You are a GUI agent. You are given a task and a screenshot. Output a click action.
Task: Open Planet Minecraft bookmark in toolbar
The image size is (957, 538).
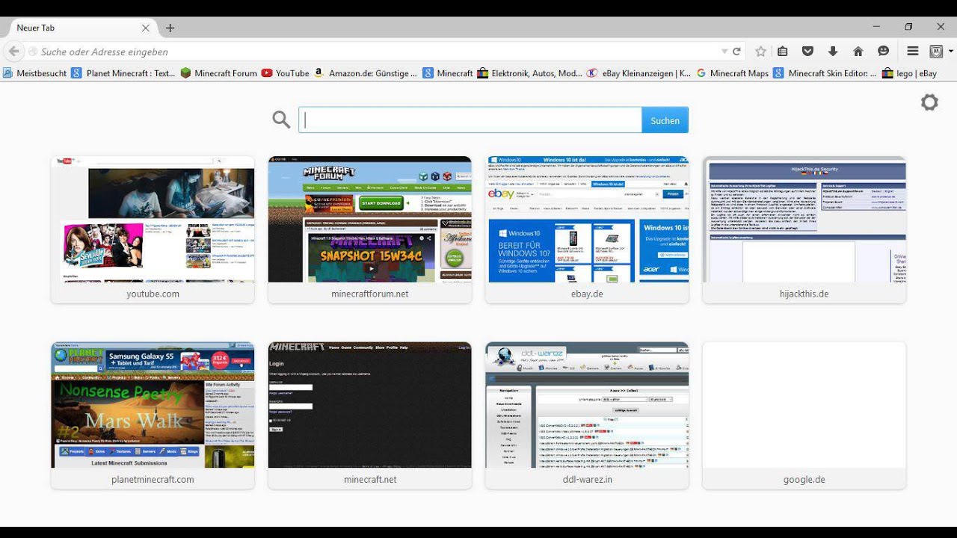123,73
